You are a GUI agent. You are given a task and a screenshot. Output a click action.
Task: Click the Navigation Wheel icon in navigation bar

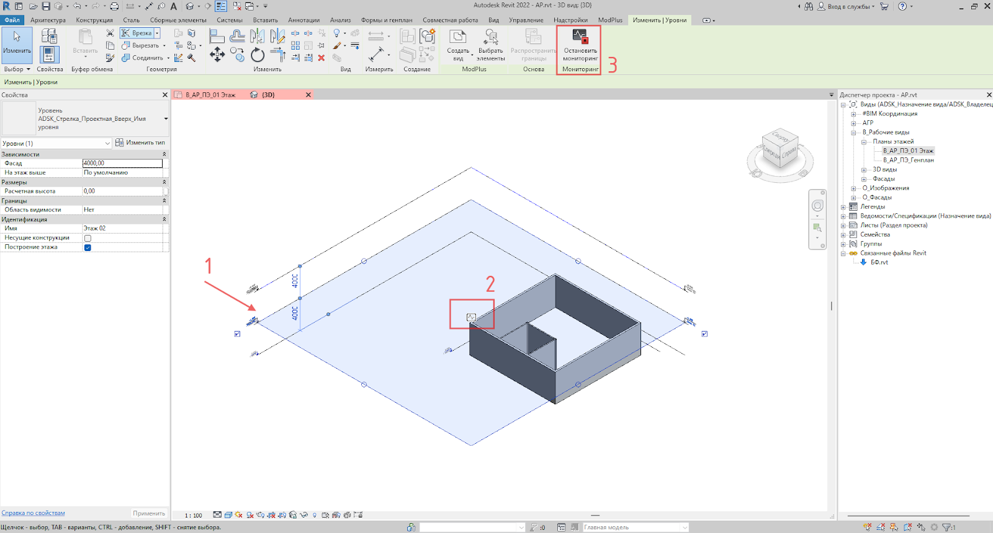pyautogui.click(x=817, y=206)
